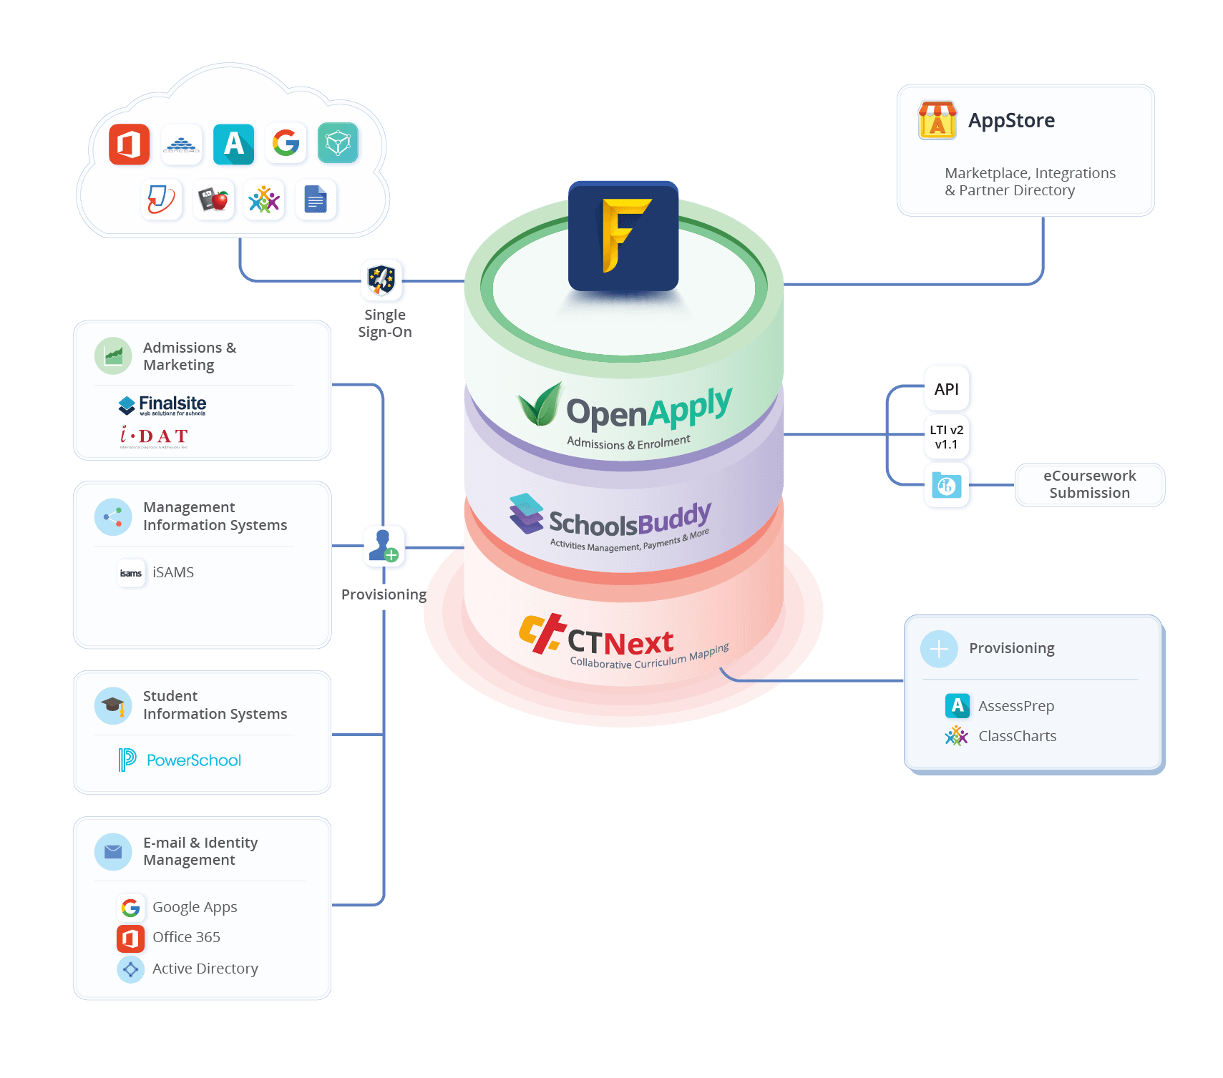This screenshot has width=1223, height=1078.
Task: Click the Management Information Systems share icon
Action: click(x=113, y=516)
